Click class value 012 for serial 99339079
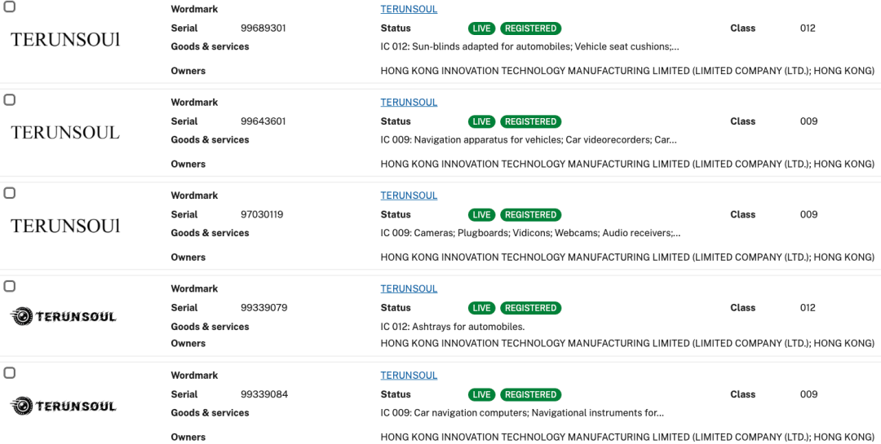Viewport: 881px width, 444px height. point(808,308)
